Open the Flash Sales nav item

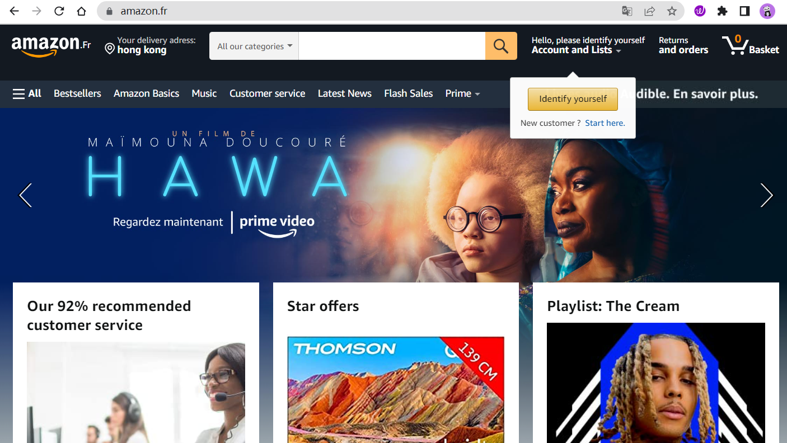point(408,93)
